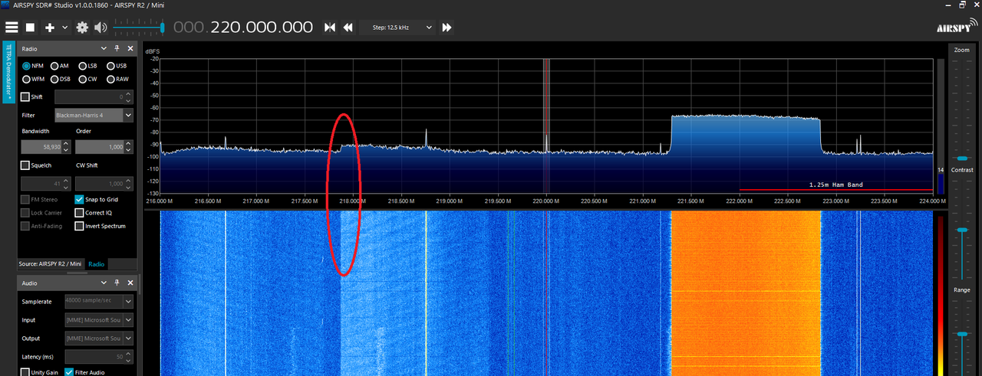Open the Blackman-Harris 4 filter dropdown
Screen dimensions: 982x376
pyautogui.click(x=94, y=115)
